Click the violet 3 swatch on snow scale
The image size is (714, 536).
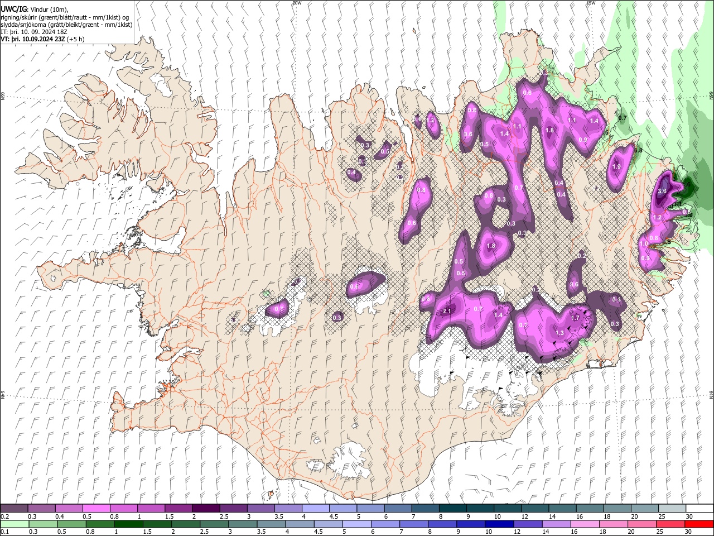(260, 509)
